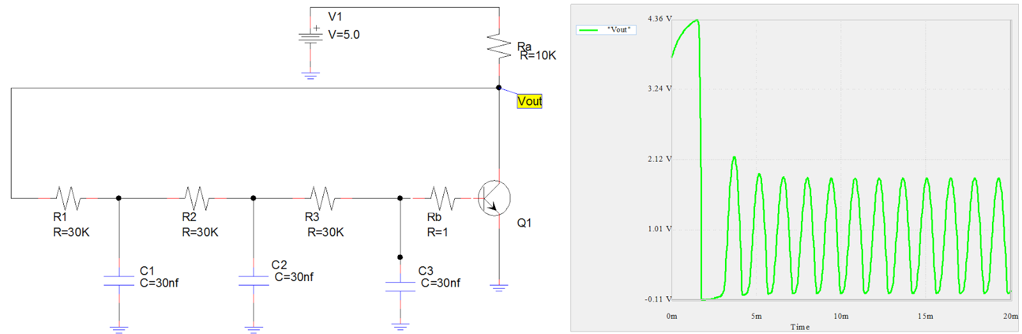
Task: Select resistor R3 symbol
Action: [x=323, y=198]
